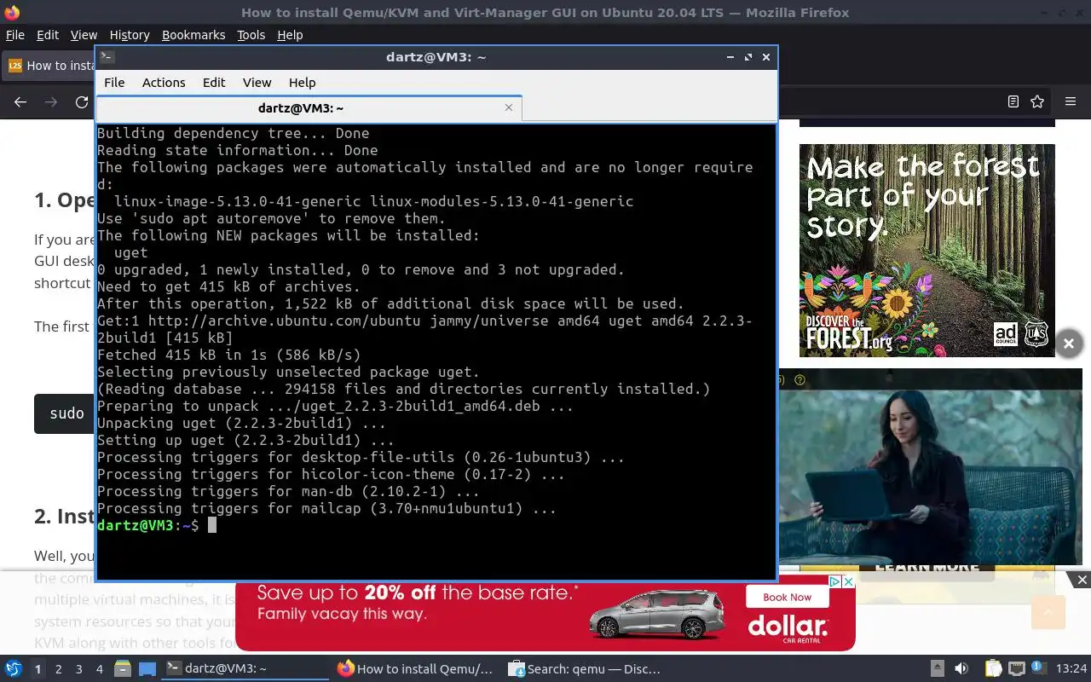Click the terminal window's title bar icon
Image resolution: width=1091 pixels, height=682 pixels.
(x=107, y=57)
